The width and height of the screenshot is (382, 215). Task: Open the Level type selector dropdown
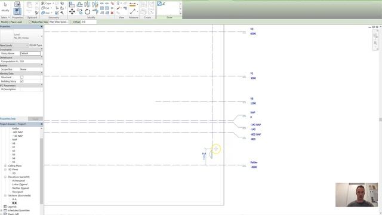click(x=42, y=36)
